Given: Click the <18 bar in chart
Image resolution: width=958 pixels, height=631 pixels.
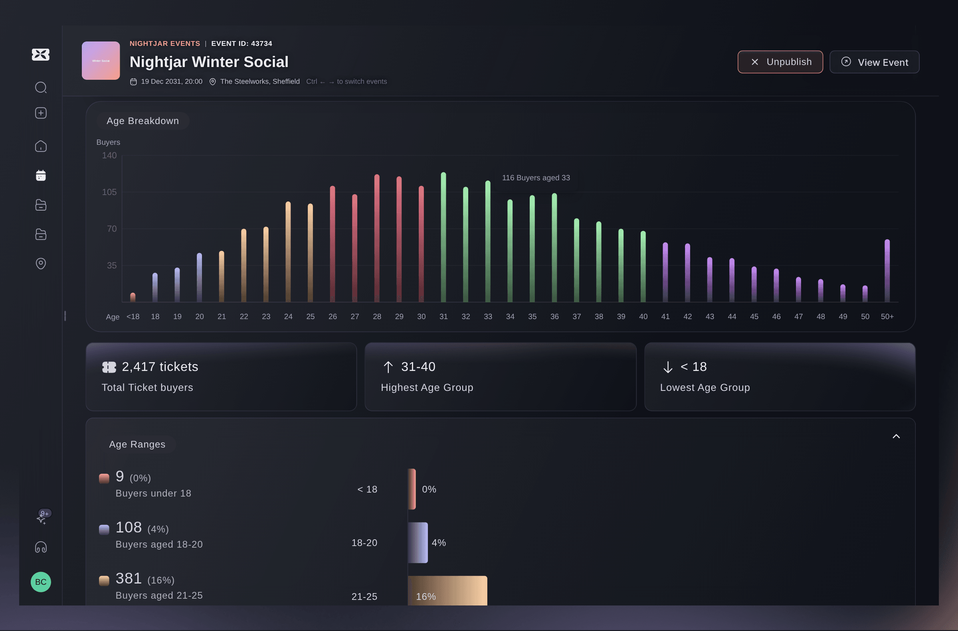Looking at the screenshot, I should 133,298.
